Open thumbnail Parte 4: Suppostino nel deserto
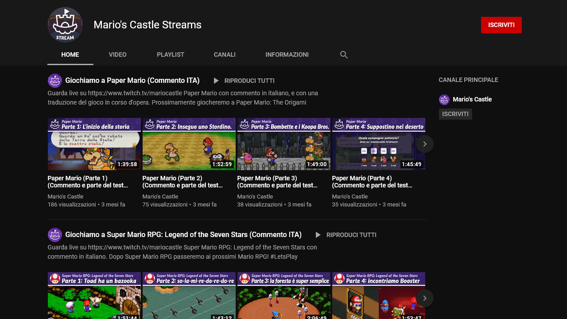Viewport: 567px width, 319px height. [379, 144]
